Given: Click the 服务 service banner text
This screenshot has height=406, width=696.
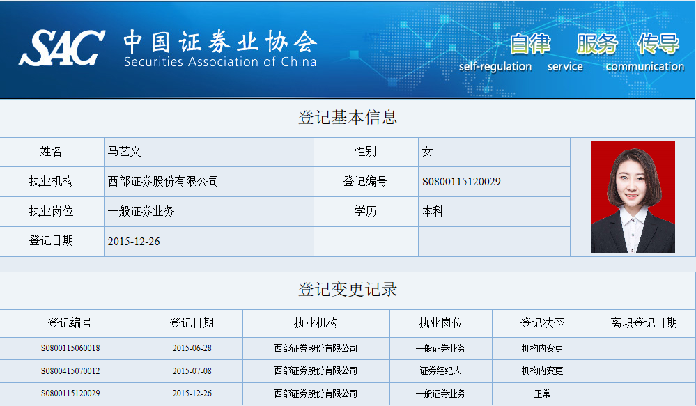Looking at the screenshot, I should point(596,44).
